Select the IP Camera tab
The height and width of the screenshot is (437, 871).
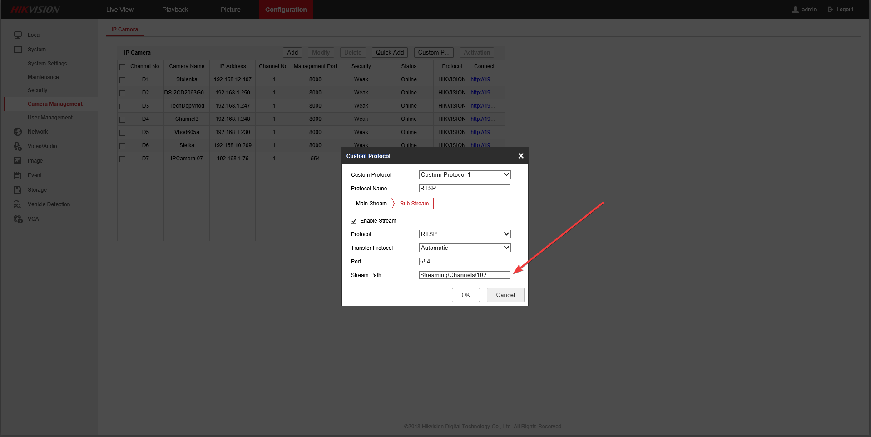point(125,30)
